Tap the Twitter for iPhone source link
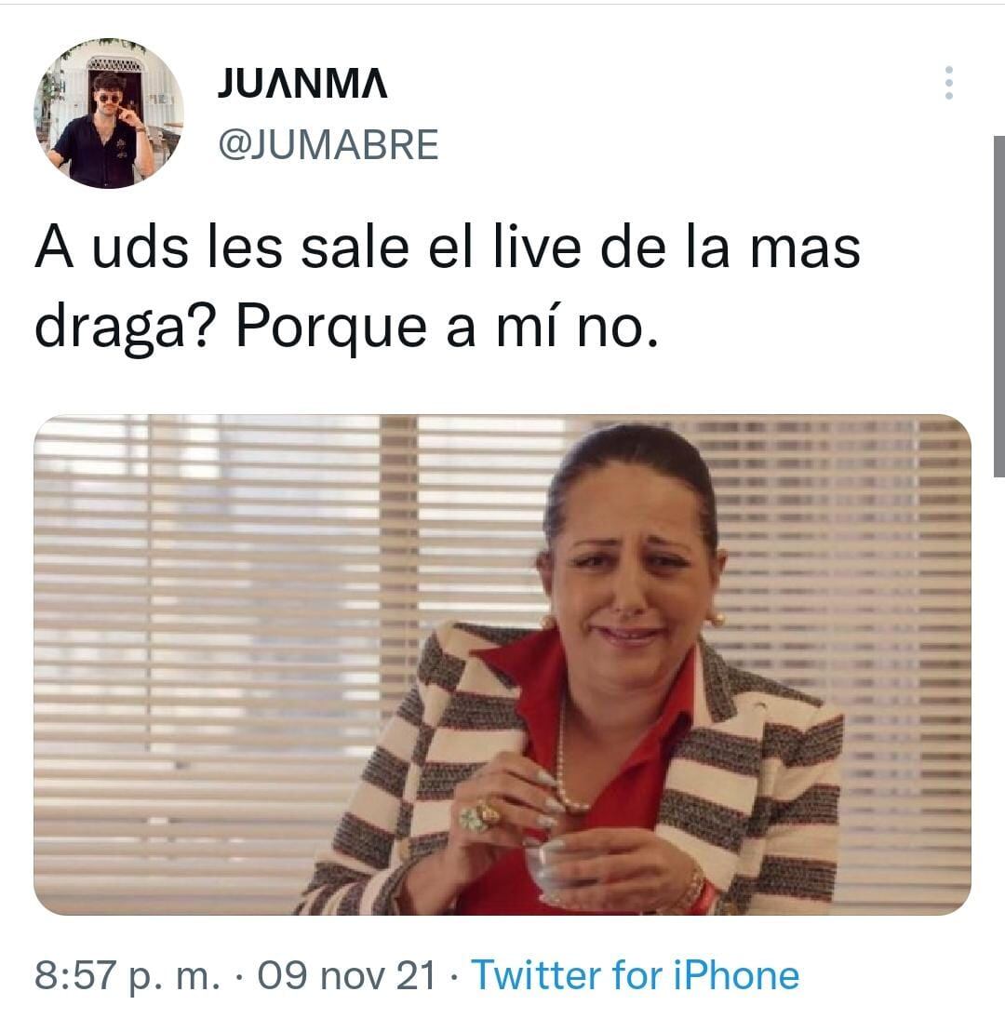Viewport: 1005px width, 1032px height. click(636, 974)
